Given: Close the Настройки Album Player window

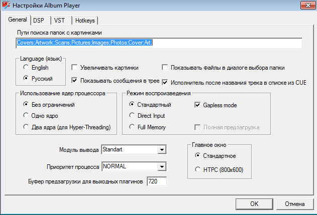Looking at the screenshot, I should [x=307, y=5].
